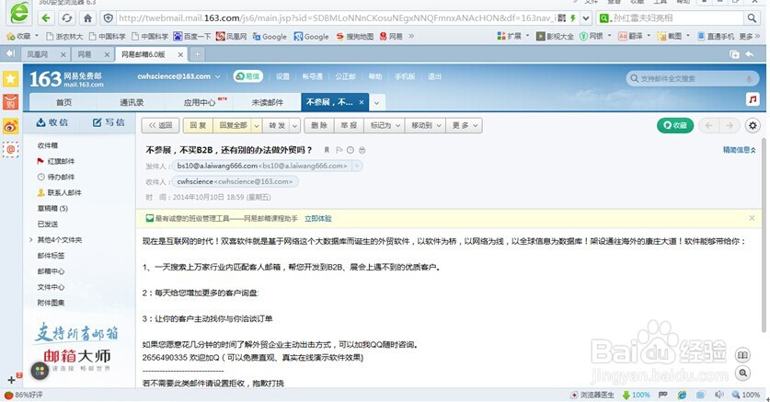Click the browser back arrow button
This screenshot has height=402, width=770.
pyautogui.click(x=46, y=18)
